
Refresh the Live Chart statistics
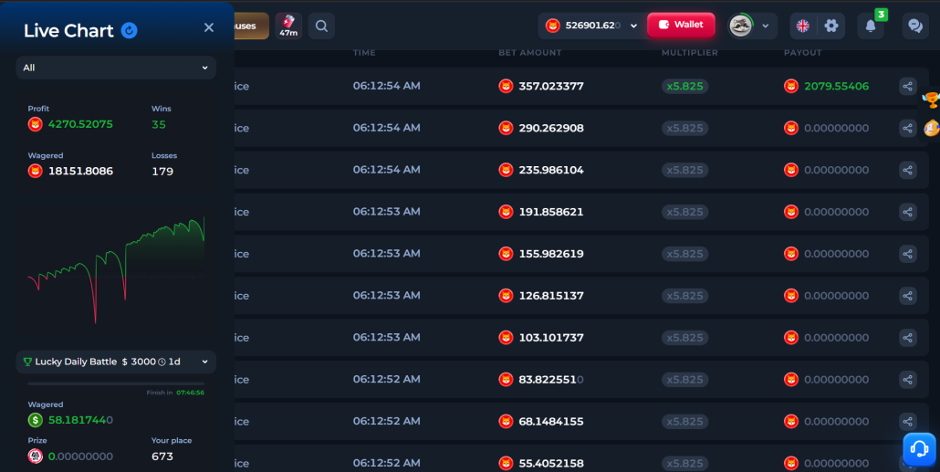click(x=129, y=31)
